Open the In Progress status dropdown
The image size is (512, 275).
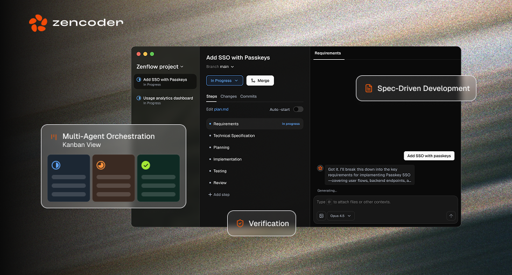[x=224, y=81]
